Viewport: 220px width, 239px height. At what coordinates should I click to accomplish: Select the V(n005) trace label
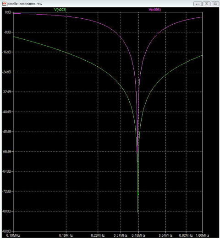[155, 10]
